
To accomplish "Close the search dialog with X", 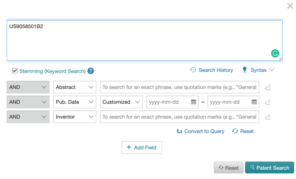I will coord(290,6).
